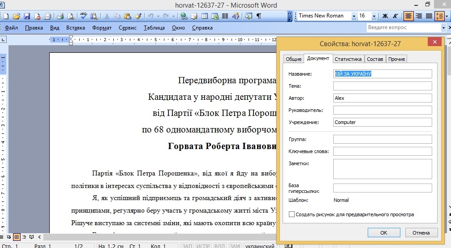This screenshot has width=451, height=248.
Task: Expand the Times New Roman font dropdown
Action: [x=354, y=16]
